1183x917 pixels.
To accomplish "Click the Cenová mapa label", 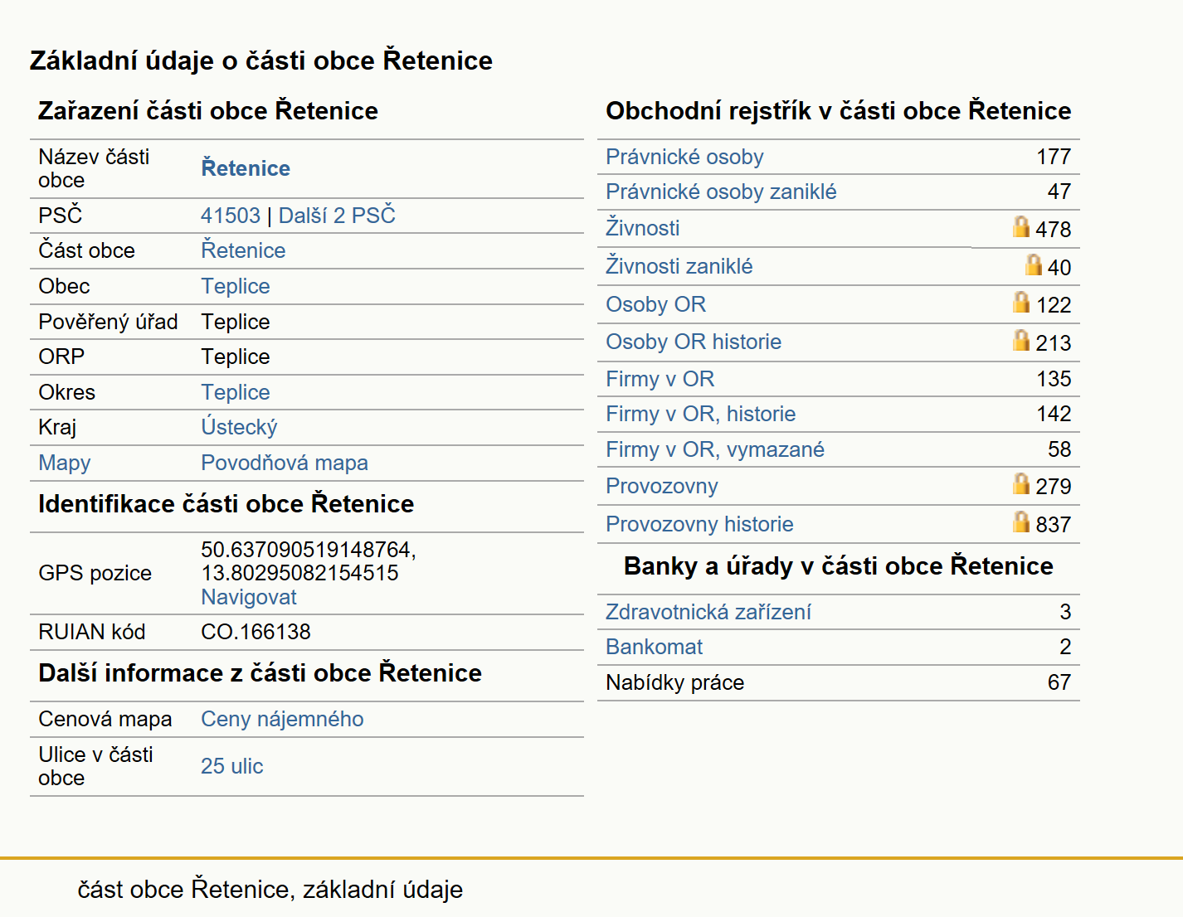I will point(105,719).
